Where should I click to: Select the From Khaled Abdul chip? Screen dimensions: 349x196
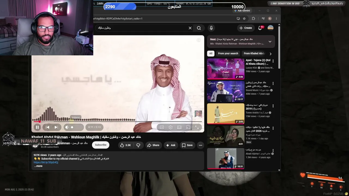(x=254, y=53)
